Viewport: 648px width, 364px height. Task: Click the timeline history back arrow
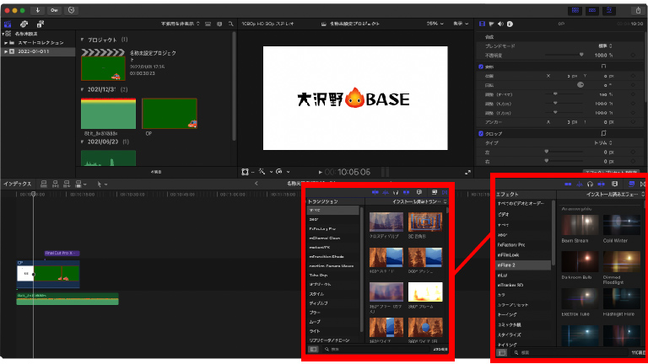pyautogui.click(x=256, y=183)
